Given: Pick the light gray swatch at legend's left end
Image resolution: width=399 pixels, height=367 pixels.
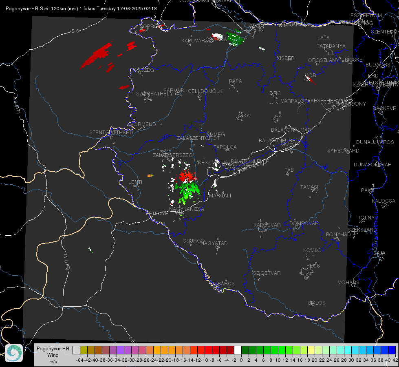Looking at the screenshot, I should [76, 350].
